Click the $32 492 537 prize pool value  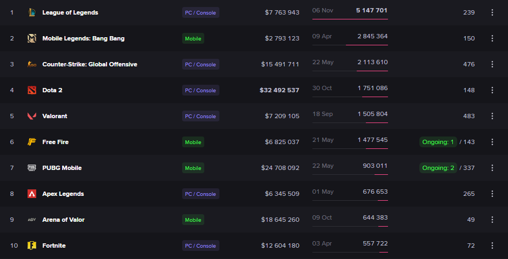(x=279, y=90)
